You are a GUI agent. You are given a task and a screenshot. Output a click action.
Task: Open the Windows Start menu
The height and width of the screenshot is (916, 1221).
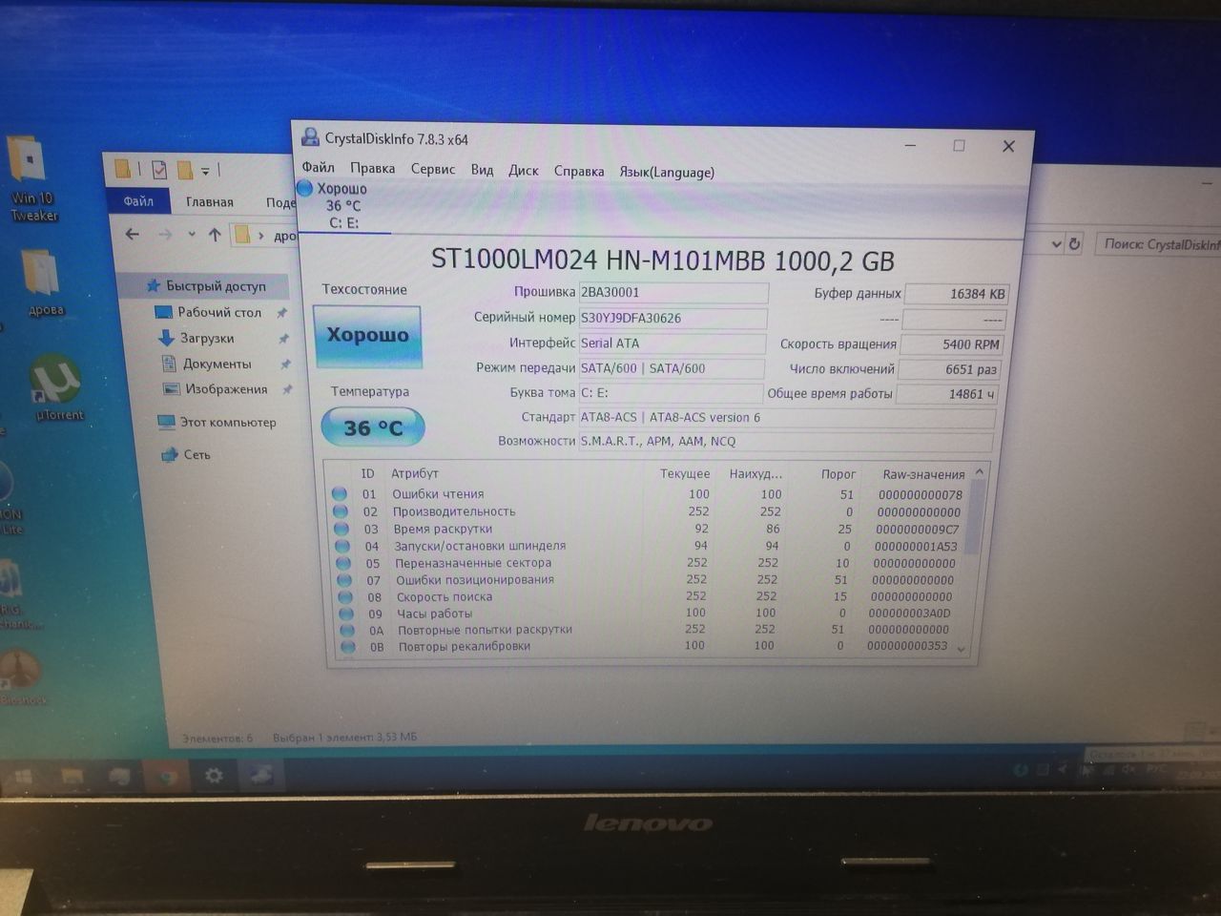(22, 777)
